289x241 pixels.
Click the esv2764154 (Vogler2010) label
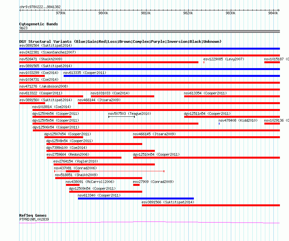76,161
